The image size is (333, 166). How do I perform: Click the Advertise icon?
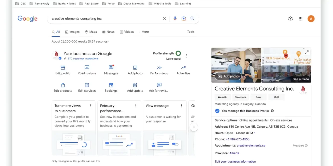tap(183, 68)
